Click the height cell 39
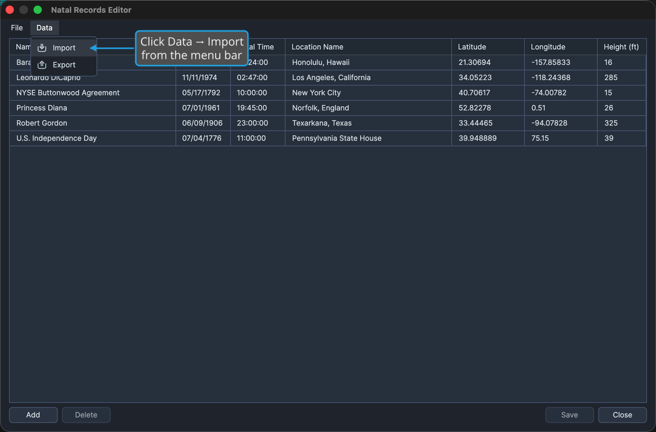 pyautogui.click(x=622, y=138)
